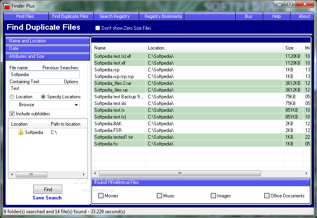Check the Movies filter
Screen dimensions: 317x218
[x=101, y=195]
